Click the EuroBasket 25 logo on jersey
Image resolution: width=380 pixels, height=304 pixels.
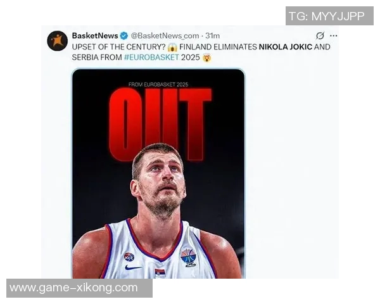188,258
